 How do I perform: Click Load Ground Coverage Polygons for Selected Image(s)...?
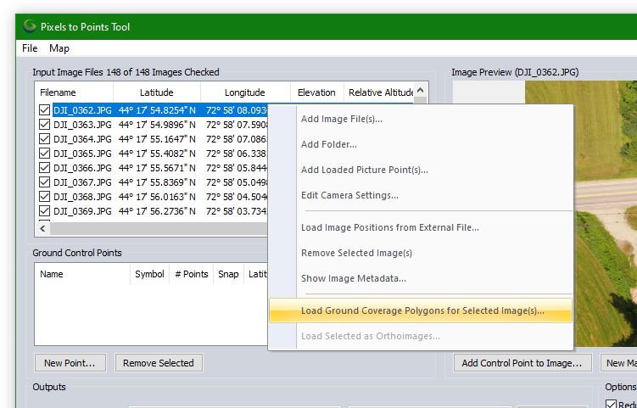(421, 310)
